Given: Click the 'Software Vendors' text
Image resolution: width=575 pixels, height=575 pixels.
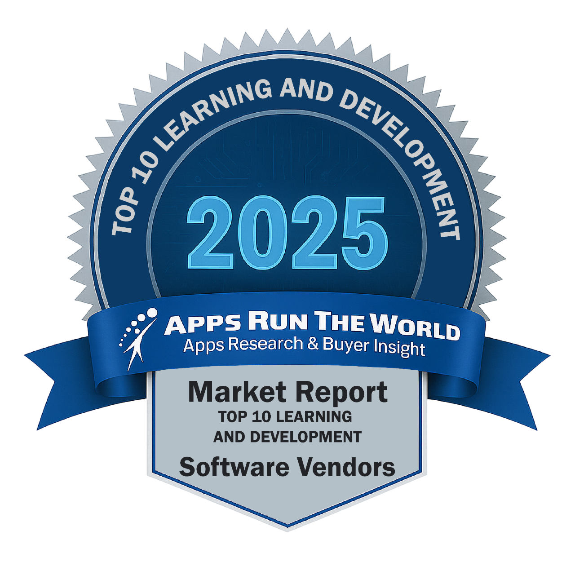Looking at the screenshot, I should (287, 467).
